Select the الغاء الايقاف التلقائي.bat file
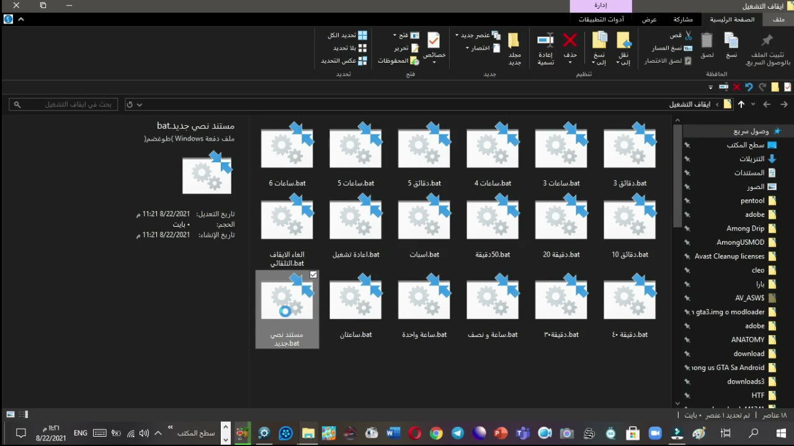Viewport: 794px width, 446px height. pos(287,230)
